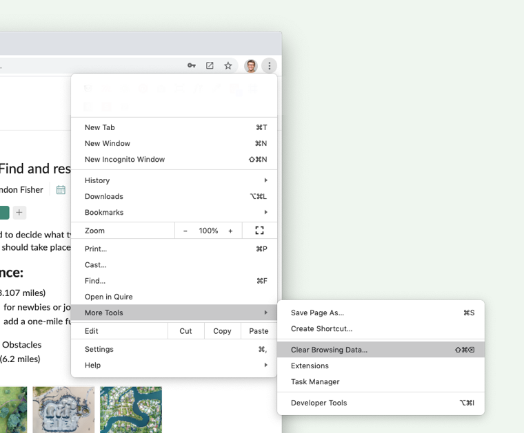
Task: Click the green tag label
Action: pos(4,213)
